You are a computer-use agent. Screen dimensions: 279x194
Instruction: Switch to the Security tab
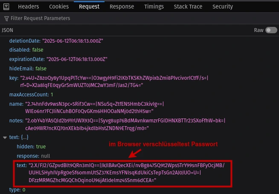tap(223, 6)
